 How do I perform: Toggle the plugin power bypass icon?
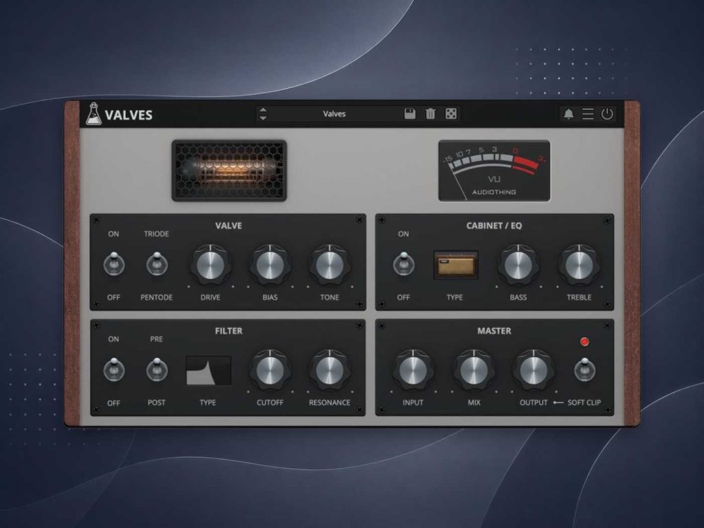(x=607, y=113)
